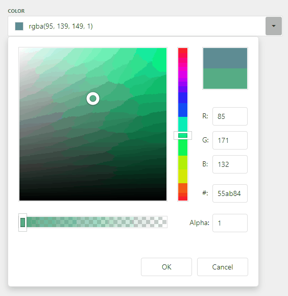Screen dimensions: 288x296
Task: Click the G value input field
Action: (230, 140)
